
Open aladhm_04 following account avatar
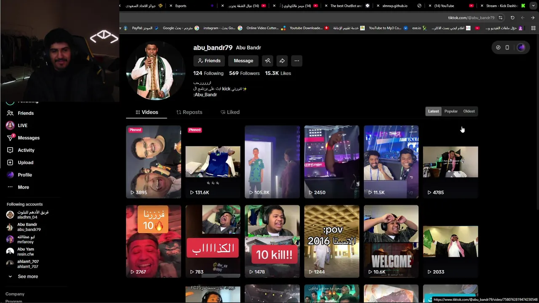pyautogui.click(x=10, y=215)
